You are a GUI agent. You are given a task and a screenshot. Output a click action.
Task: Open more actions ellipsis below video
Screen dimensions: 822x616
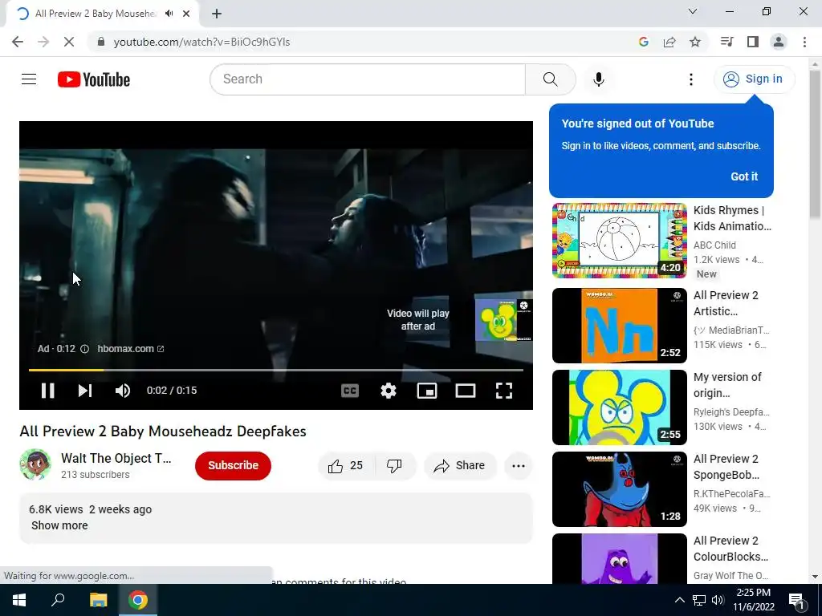pos(519,466)
